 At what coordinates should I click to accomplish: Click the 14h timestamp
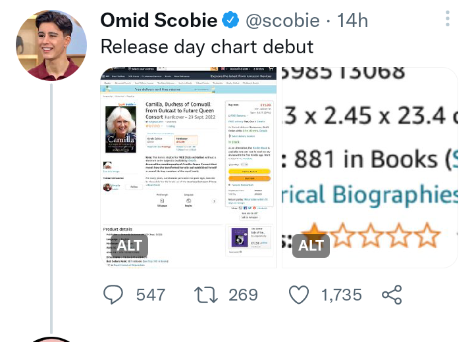352,21
